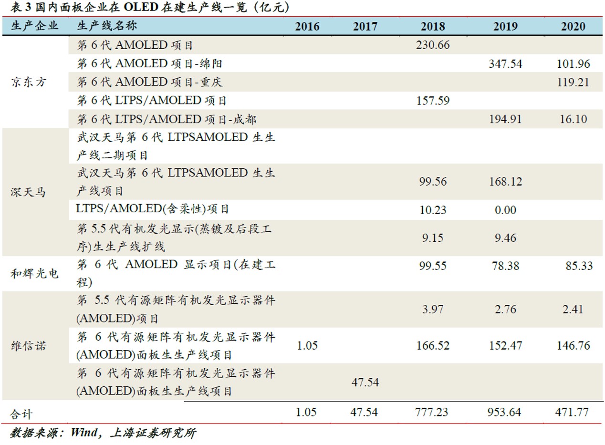Viewport: 605px width, 445px height.
Task: Click the 2016 total 1.05 in 合计 row
Action: tap(306, 412)
